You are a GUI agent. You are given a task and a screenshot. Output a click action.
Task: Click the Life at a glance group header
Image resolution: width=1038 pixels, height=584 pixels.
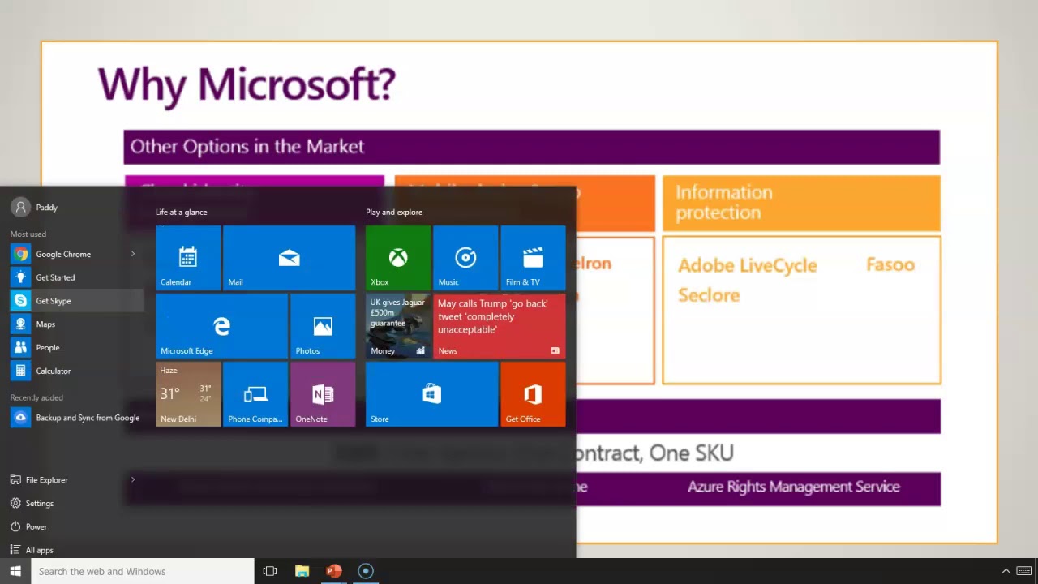(x=181, y=213)
